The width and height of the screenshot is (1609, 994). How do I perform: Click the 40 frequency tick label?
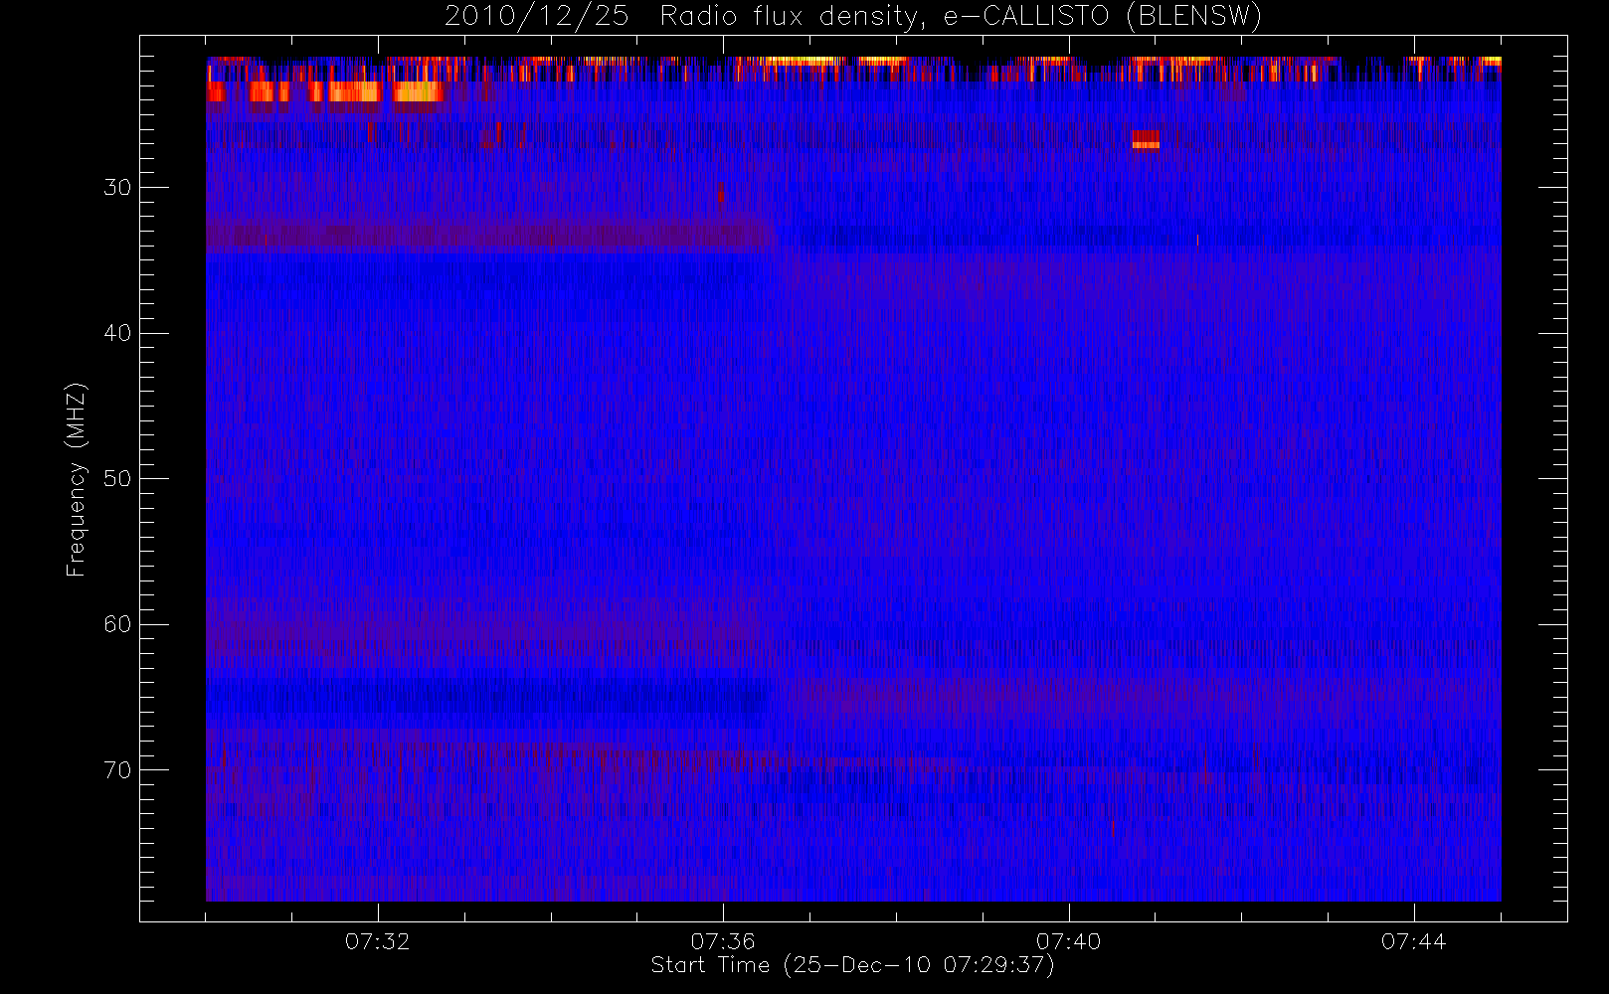117,333
